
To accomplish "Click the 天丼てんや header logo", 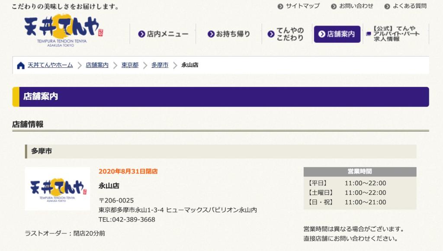I will point(64,31).
